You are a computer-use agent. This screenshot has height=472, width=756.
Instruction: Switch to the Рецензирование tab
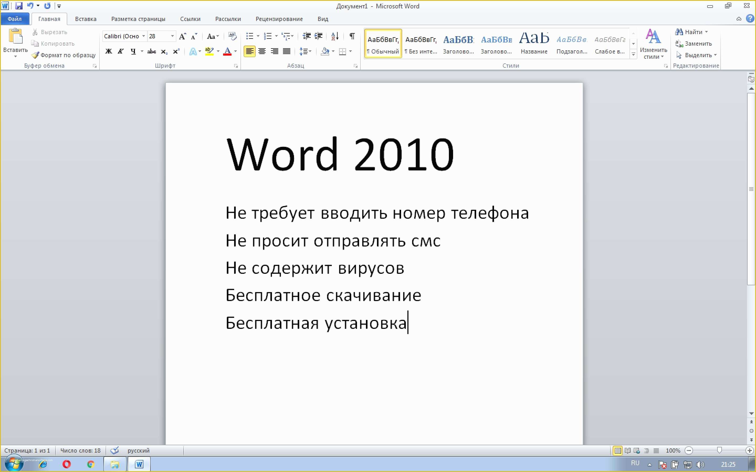279,19
